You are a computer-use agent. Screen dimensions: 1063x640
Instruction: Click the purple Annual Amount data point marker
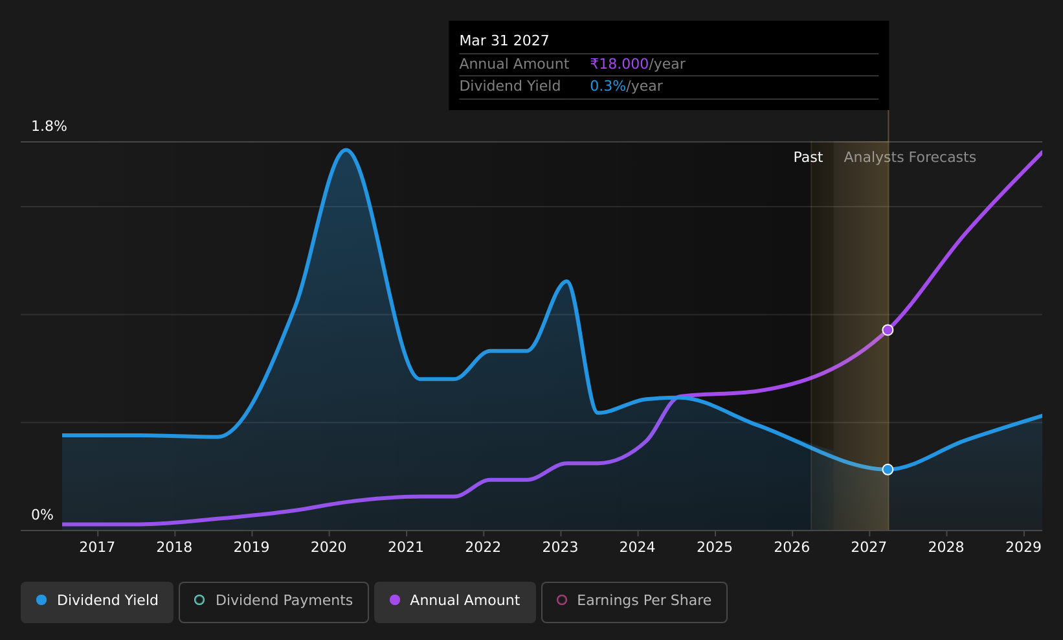[x=888, y=330]
